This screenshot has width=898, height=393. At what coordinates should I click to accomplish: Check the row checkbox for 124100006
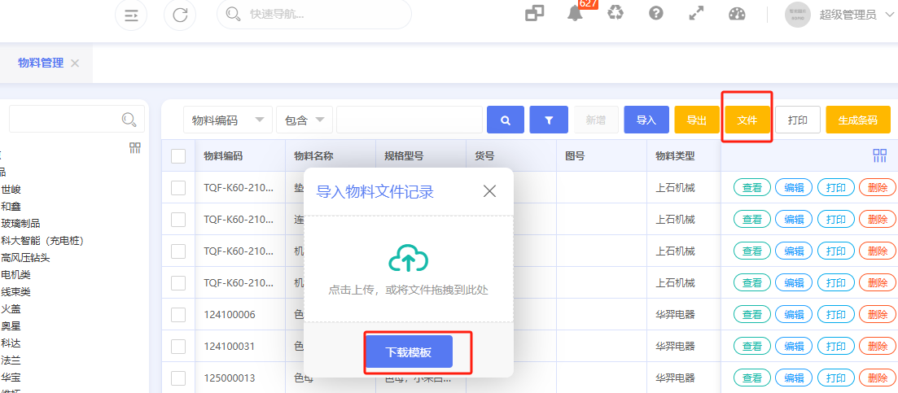[178, 314]
